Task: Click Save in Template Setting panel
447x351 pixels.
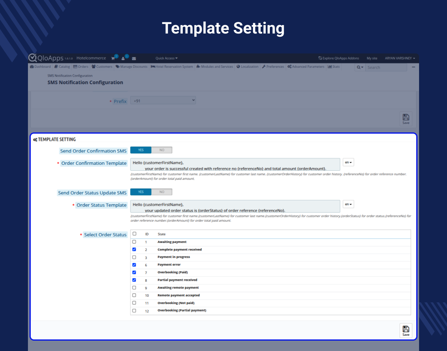Action: 405,331
